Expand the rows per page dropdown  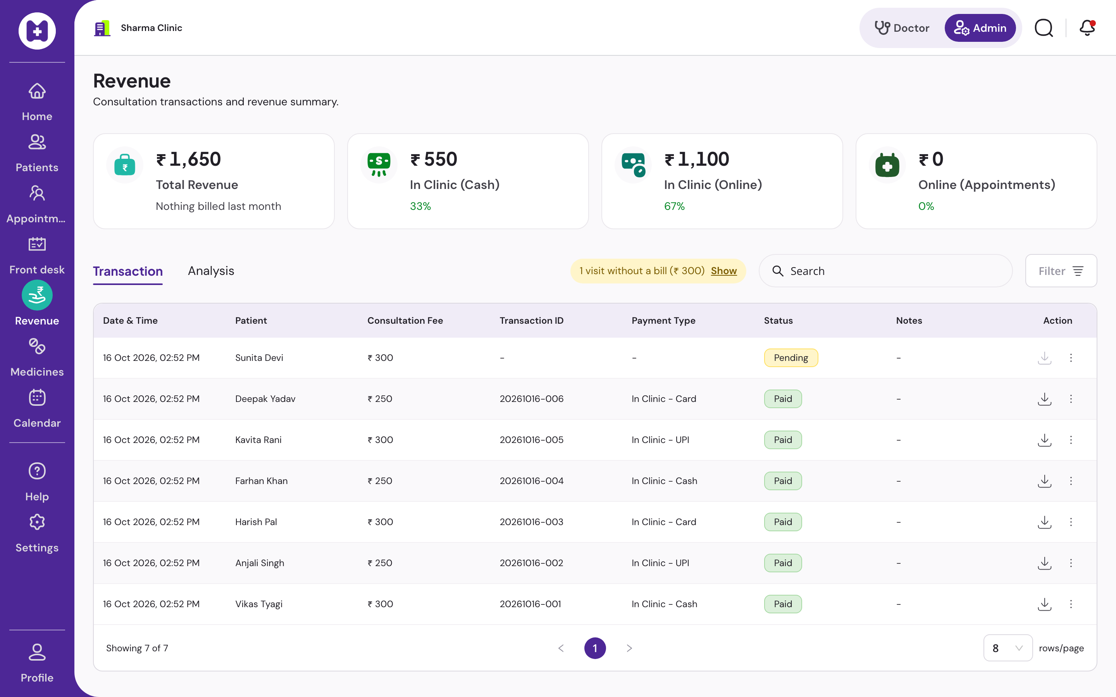click(x=1007, y=648)
